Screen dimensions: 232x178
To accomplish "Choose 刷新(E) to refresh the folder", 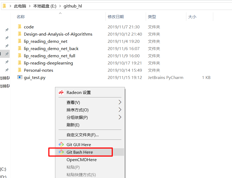I will point(90,125).
